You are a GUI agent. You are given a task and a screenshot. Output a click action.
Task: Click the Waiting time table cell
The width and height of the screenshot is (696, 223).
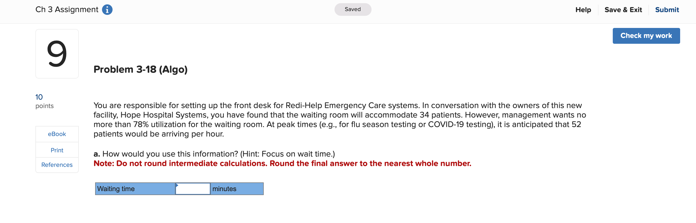tap(116, 189)
